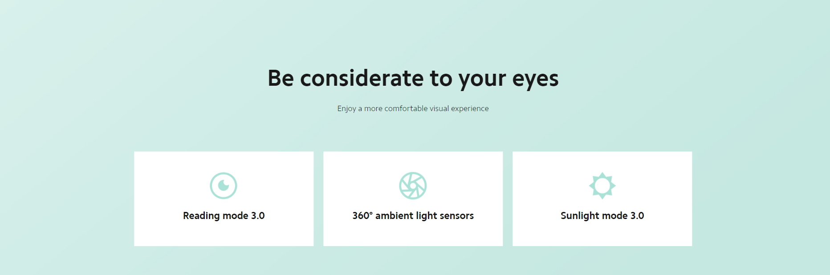830x275 pixels.
Task: Click the sun icon for Sunlight mode
Action: click(602, 186)
